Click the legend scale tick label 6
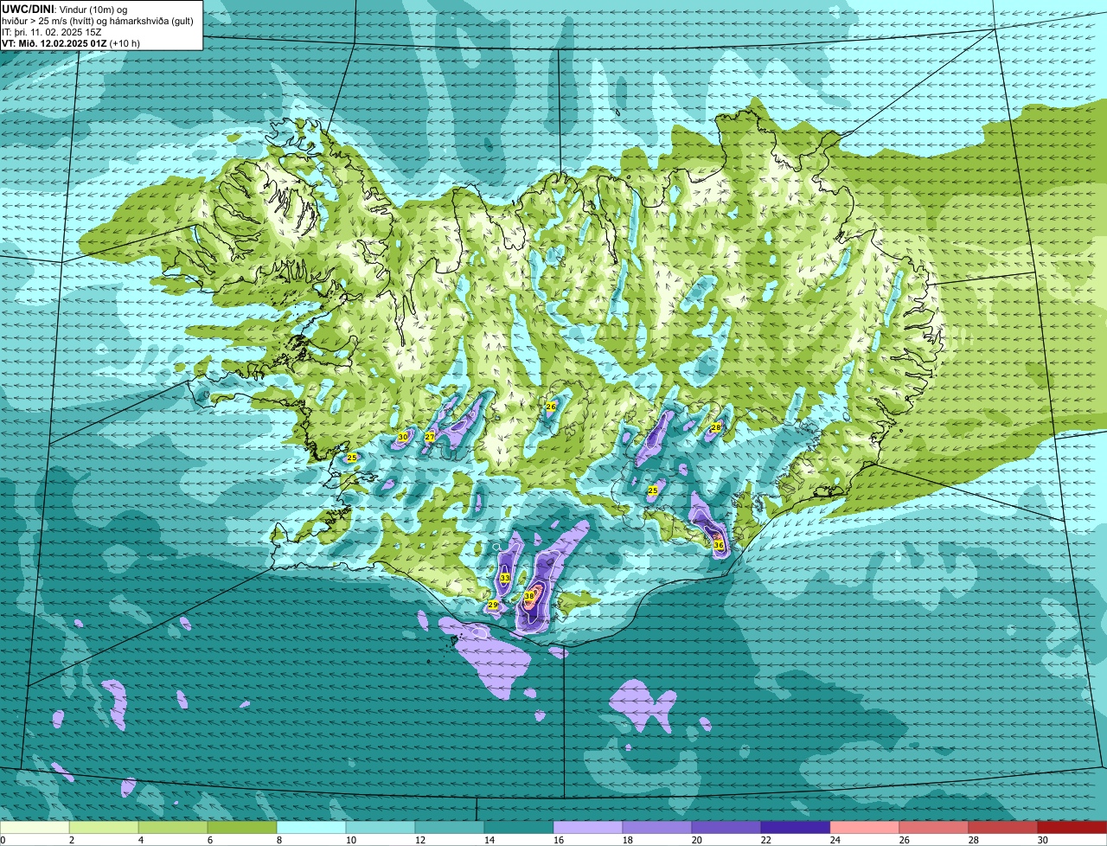Image resolution: width=1107 pixels, height=846 pixels. (x=210, y=840)
